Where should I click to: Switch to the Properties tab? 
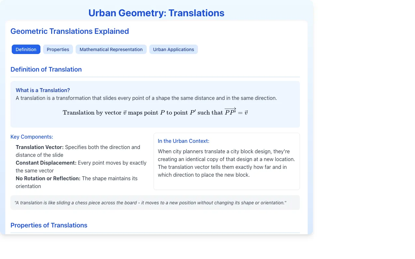click(58, 49)
